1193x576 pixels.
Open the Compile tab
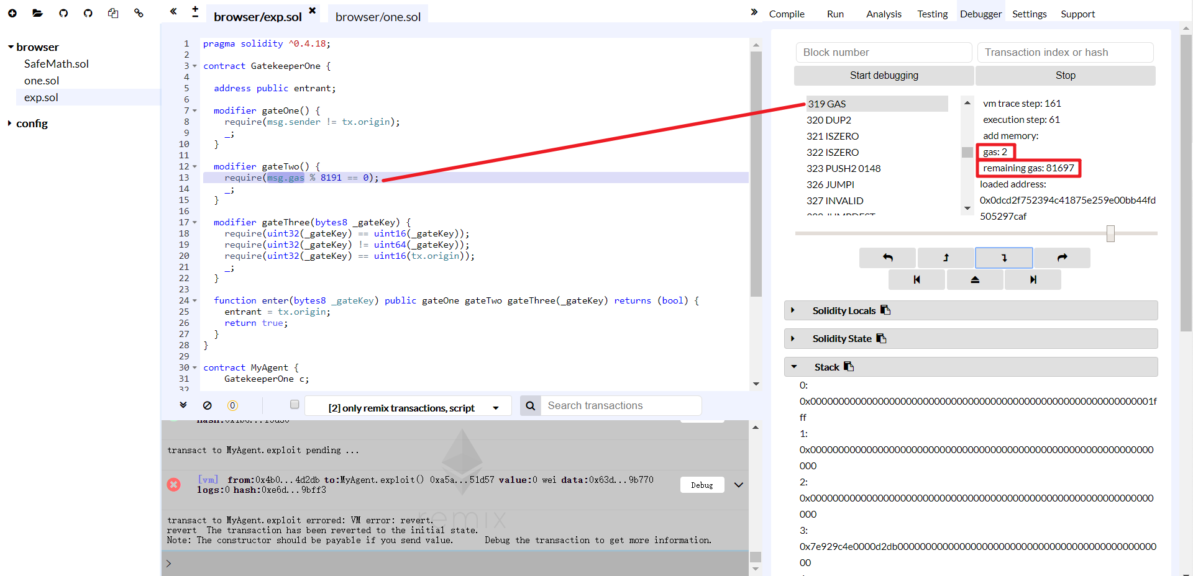click(787, 14)
